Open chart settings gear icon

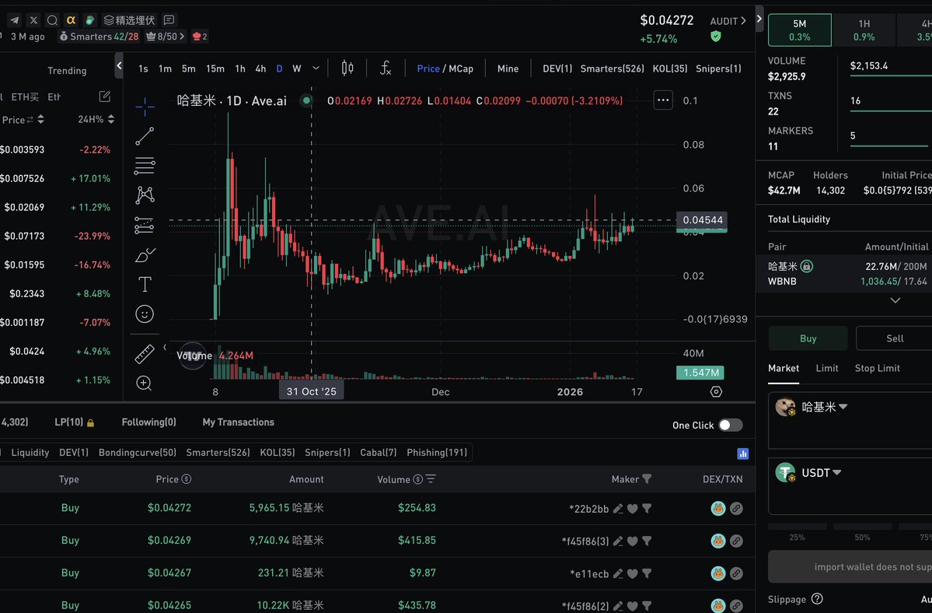pos(716,391)
